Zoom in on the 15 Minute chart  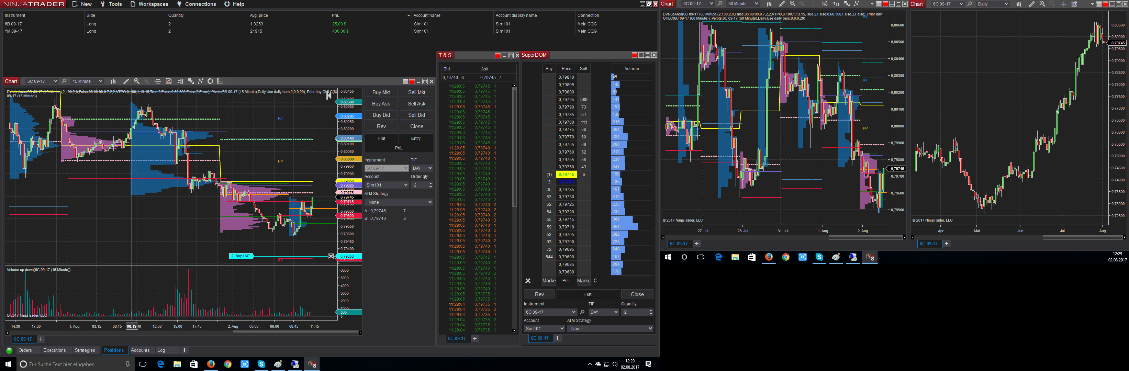point(137,81)
